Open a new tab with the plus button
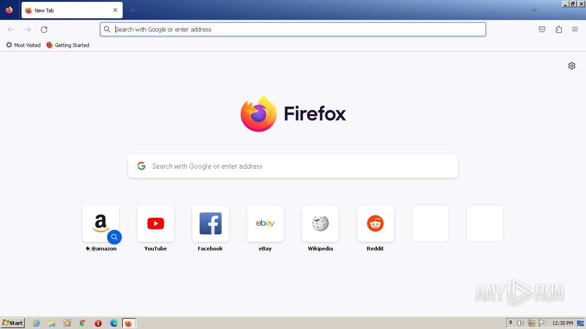The height and width of the screenshot is (329, 586). (132, 10)
